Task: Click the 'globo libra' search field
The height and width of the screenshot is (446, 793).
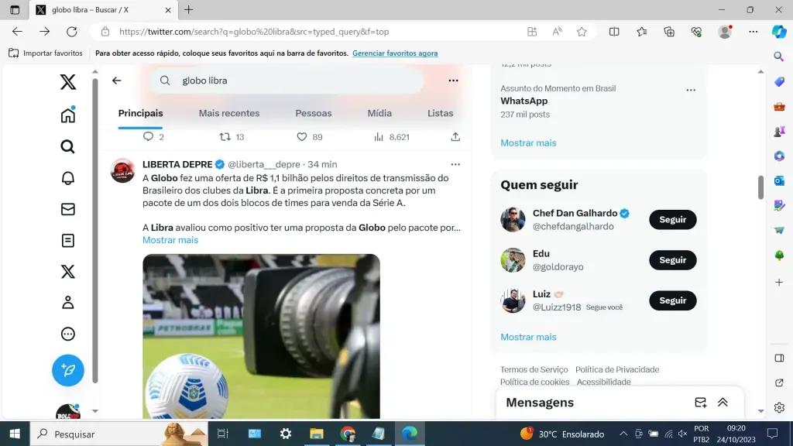Action: (x=294, y=81)
